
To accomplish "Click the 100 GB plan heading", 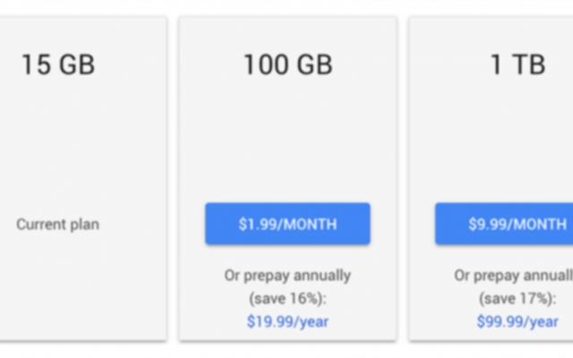I will click(288, 64).
